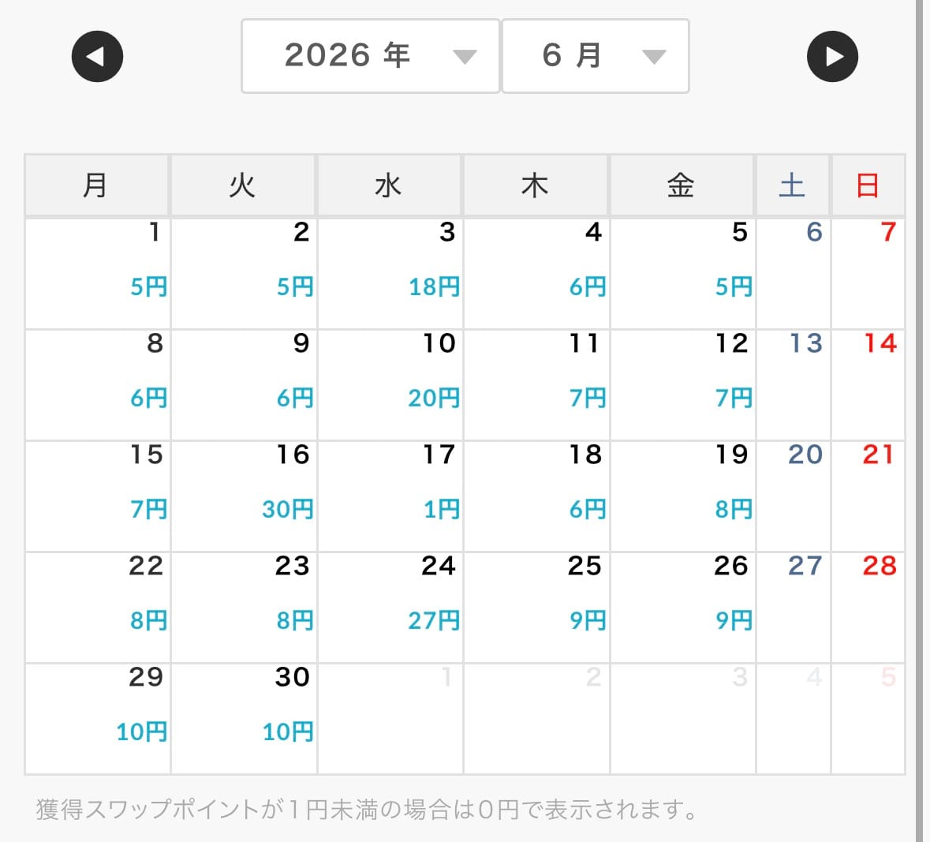Click the 10円 value on June 29
The image size is (930, 842).
pos(141,732)
